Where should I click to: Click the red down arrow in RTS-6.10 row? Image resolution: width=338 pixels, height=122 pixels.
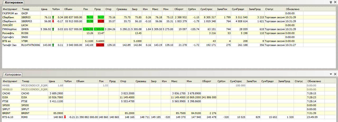click(x=65, y=117)
